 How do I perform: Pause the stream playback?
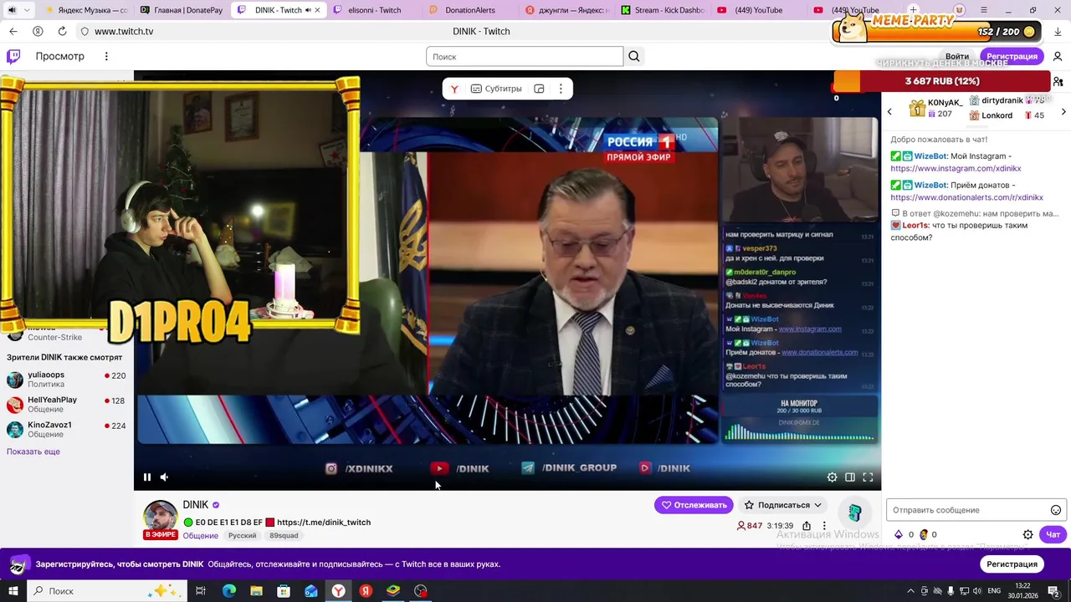tap(147, 477)
